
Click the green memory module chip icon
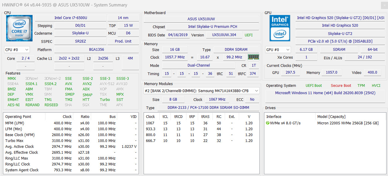253,57
